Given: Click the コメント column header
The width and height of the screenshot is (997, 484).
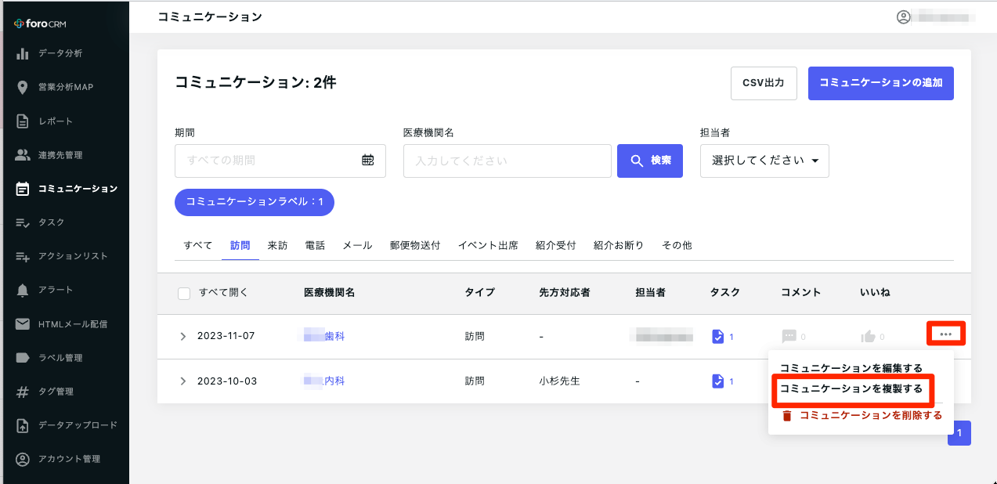Looking at the screenshot, I should [x=801, y=293].
